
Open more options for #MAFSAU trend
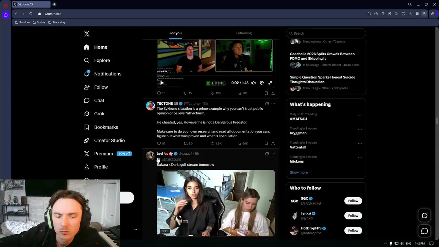pyautogui.click(x=360, y=115)
